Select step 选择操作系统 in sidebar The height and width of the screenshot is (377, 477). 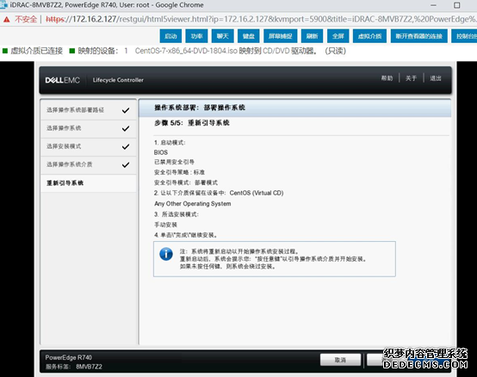point(88,128)
